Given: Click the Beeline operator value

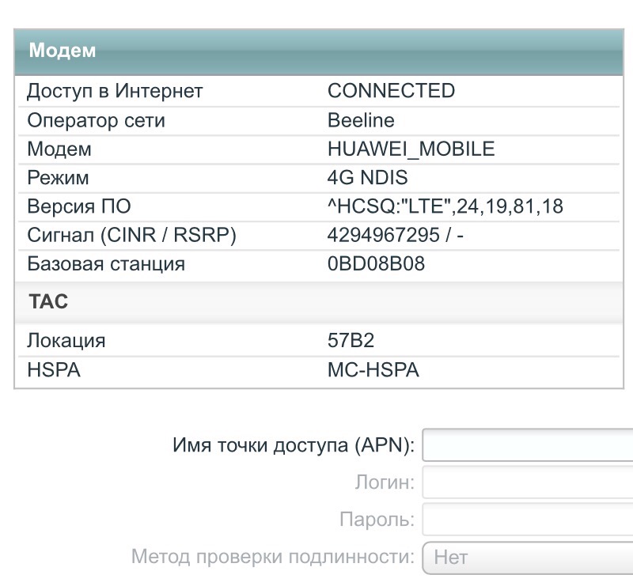Looking at the screenshot, I should pyautogui.click(x=361, y=120).
